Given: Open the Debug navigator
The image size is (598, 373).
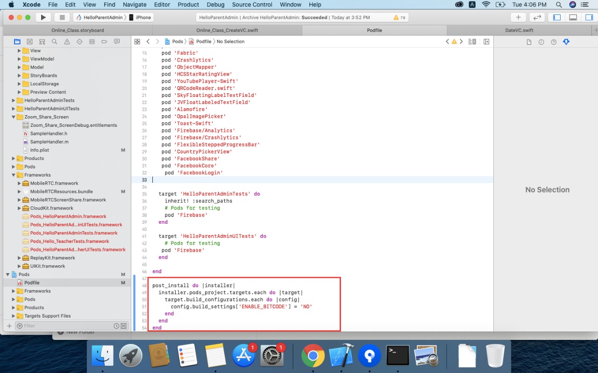Looking at the screenshot, I should tap(92, 41).
